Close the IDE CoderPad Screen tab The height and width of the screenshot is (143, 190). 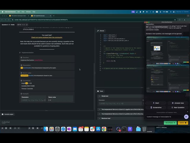(50, 16)
